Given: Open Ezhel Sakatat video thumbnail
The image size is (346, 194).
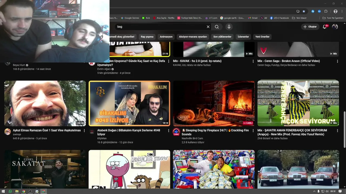Looking at the screenshot, I should coord(45,169).
